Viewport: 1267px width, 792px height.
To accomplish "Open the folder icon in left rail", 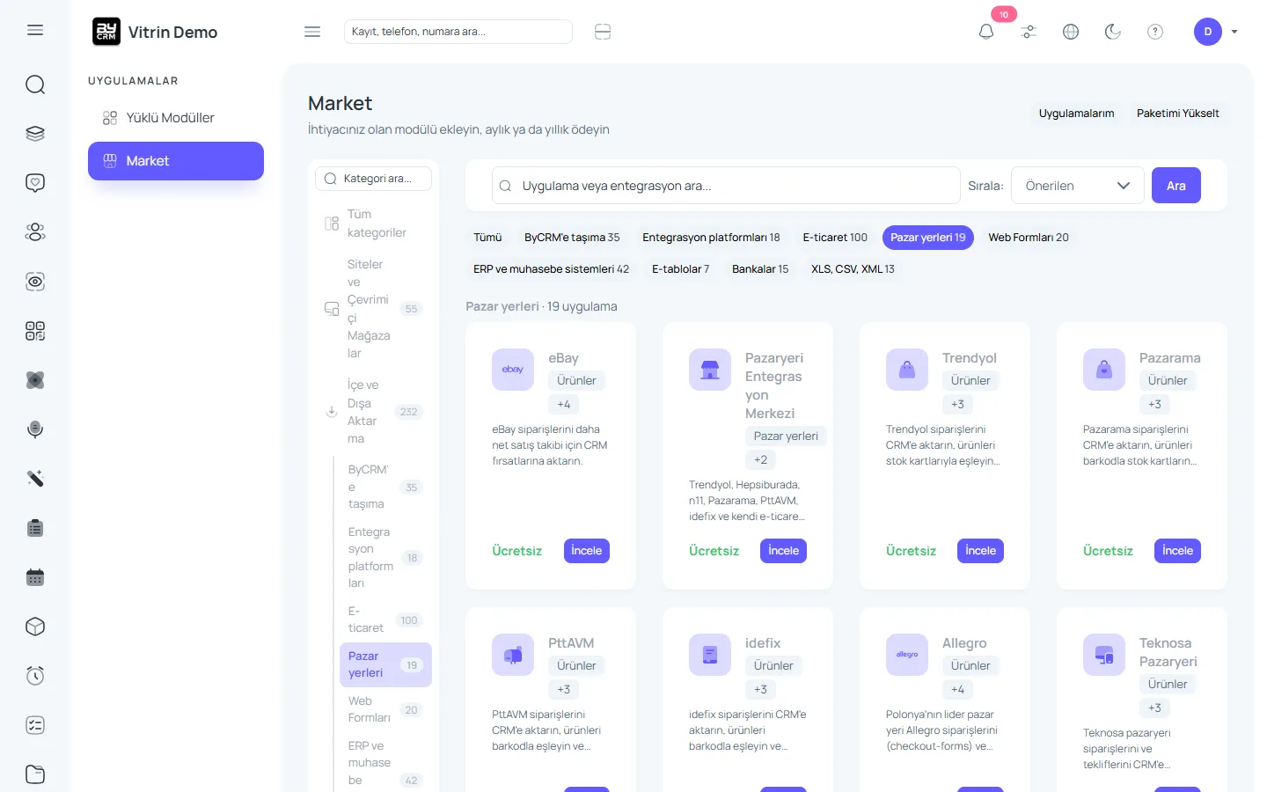I will point(35,774).
